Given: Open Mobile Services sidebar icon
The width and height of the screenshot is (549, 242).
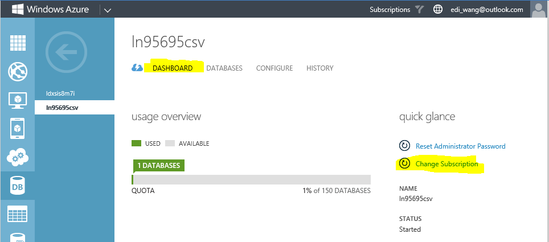Looking at the screenshot, I should pyautogui.click(x=18, y=129).
